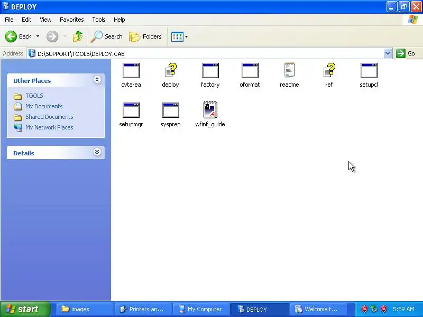Select the deploy help file icon

[x=170, y=71]
